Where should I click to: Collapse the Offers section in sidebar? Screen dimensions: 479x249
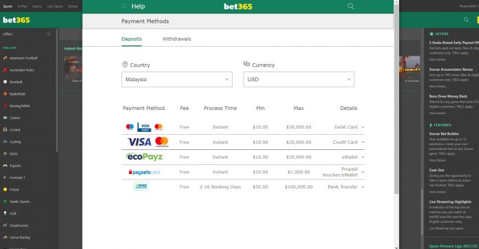pos(49,34)
